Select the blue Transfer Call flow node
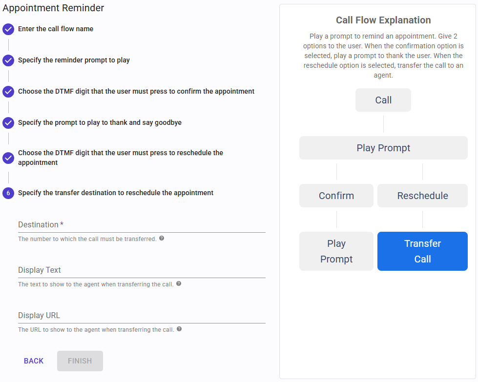Viewport: 478px width, 382px height. point(422,251)
